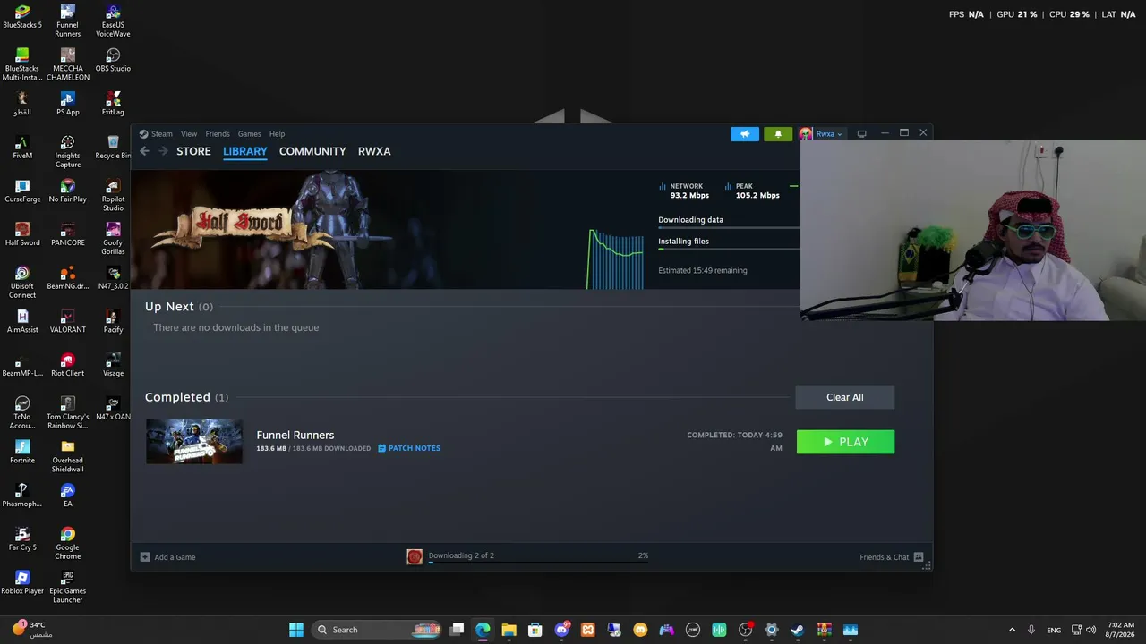1146x644 pixels.
Task: Open the Fortnite desktop icon
Action: [22, 453]
